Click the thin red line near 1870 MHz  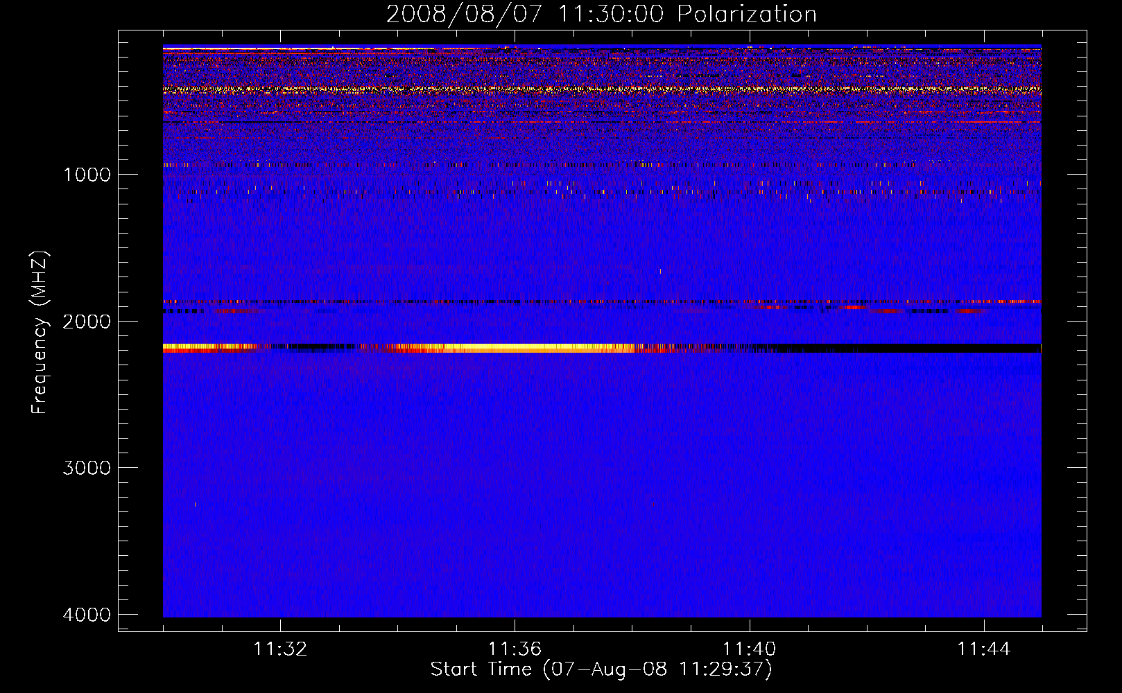point(602,302)
